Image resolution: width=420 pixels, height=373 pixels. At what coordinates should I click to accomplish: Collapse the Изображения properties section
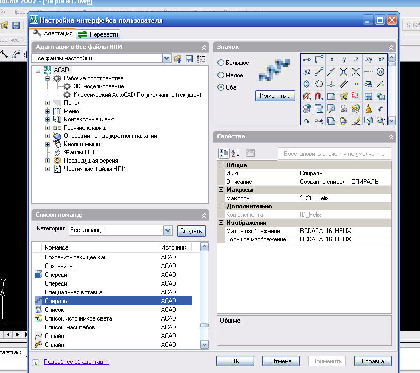click(221, 222)
